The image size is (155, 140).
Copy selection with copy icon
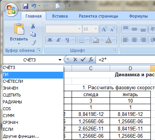[33, 34]
